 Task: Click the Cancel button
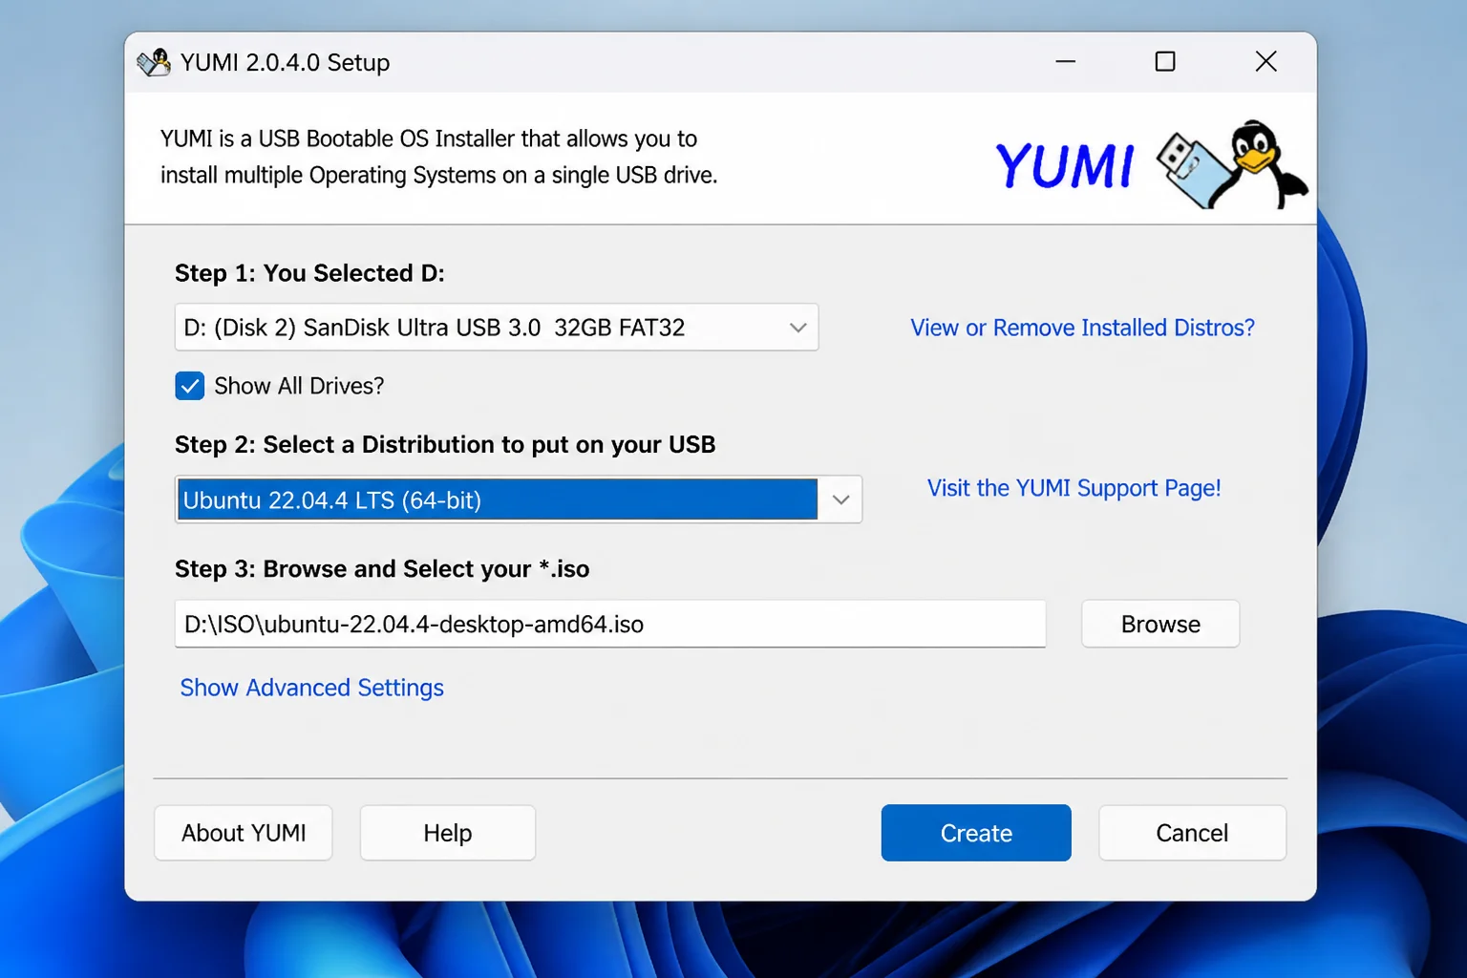[x=1192, y=833]
